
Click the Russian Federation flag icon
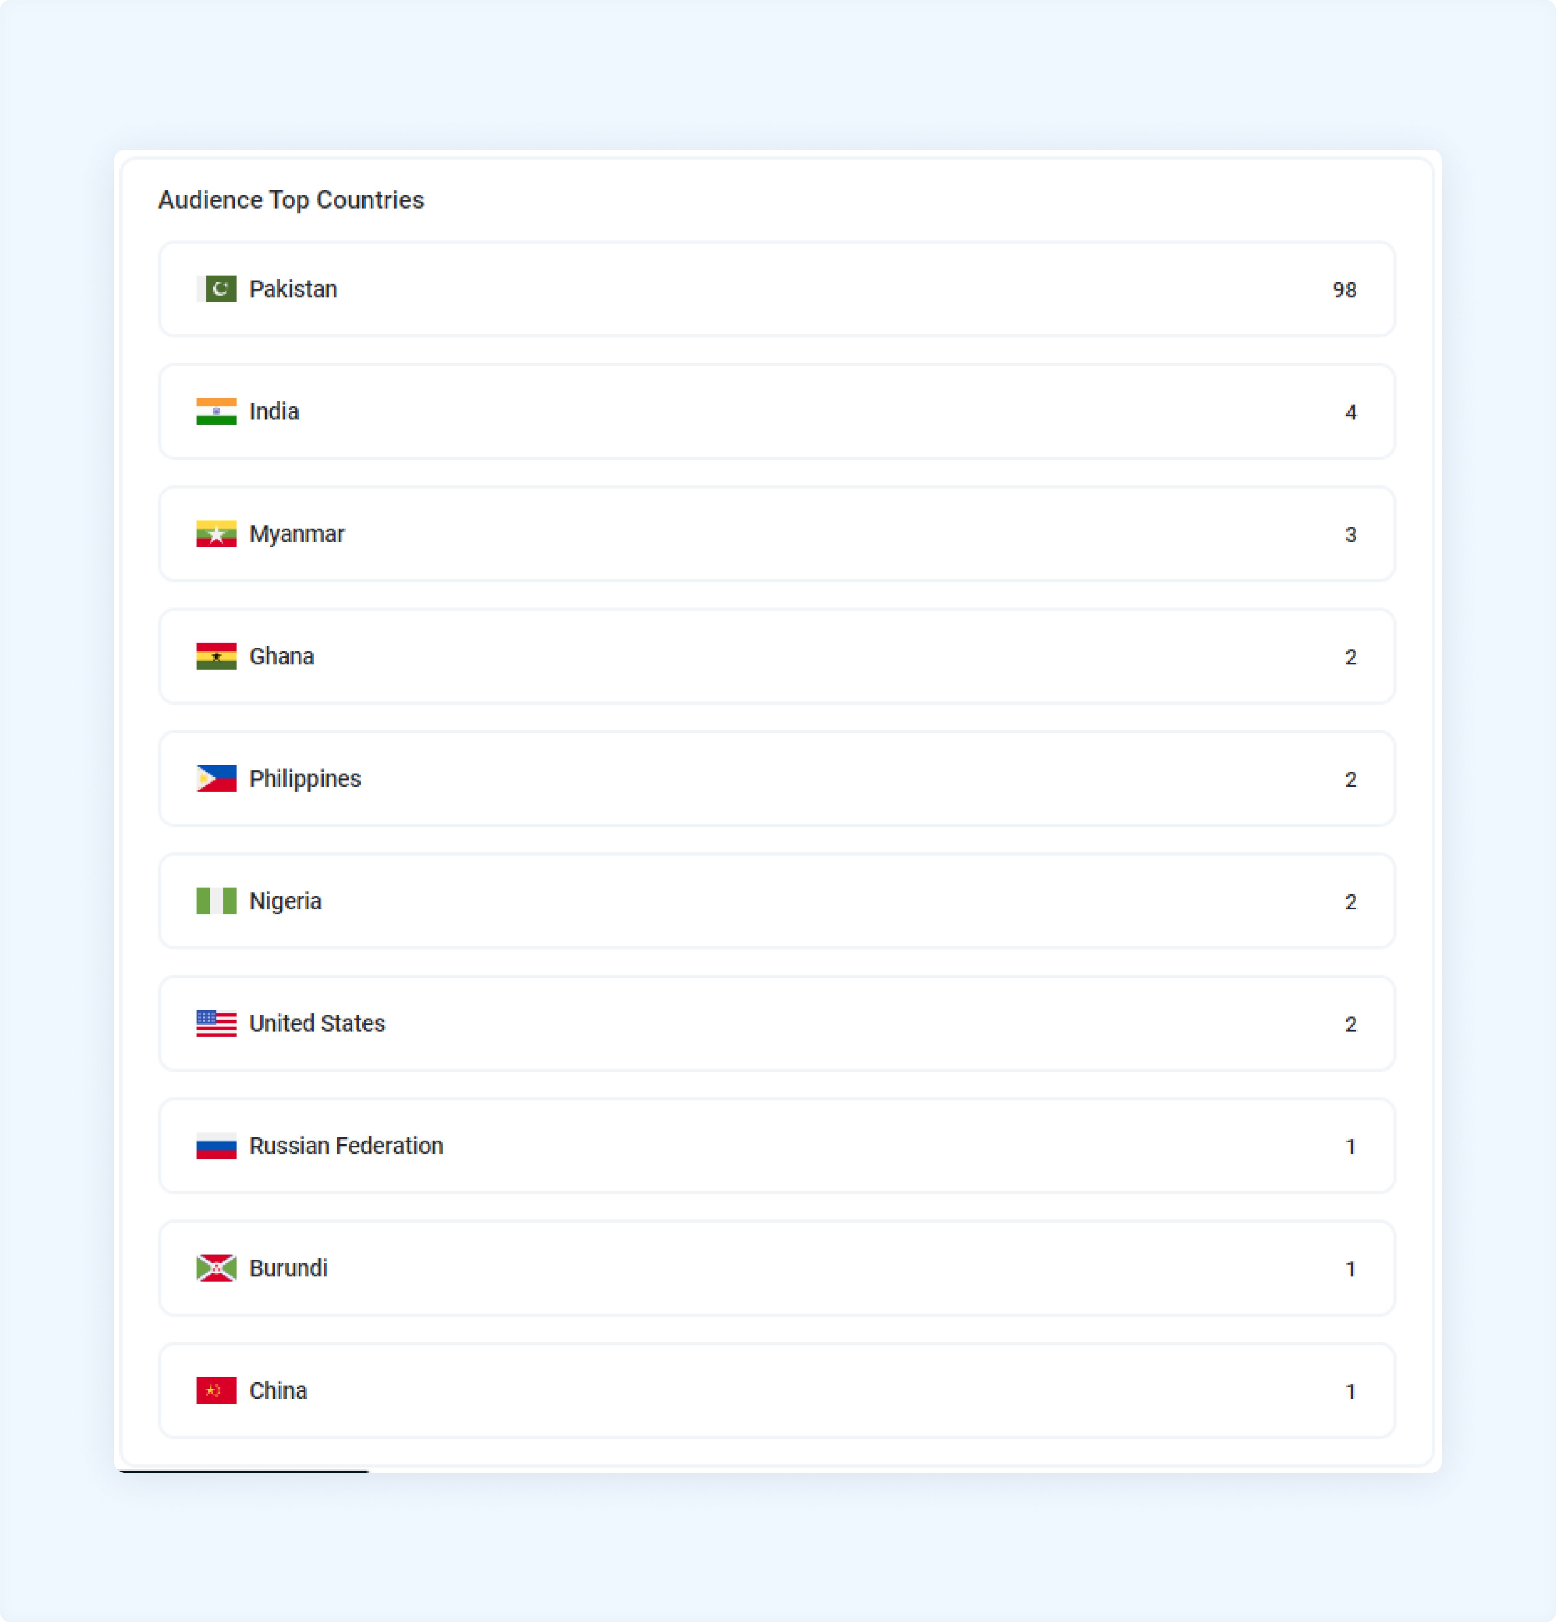(x=216, y=1146)
